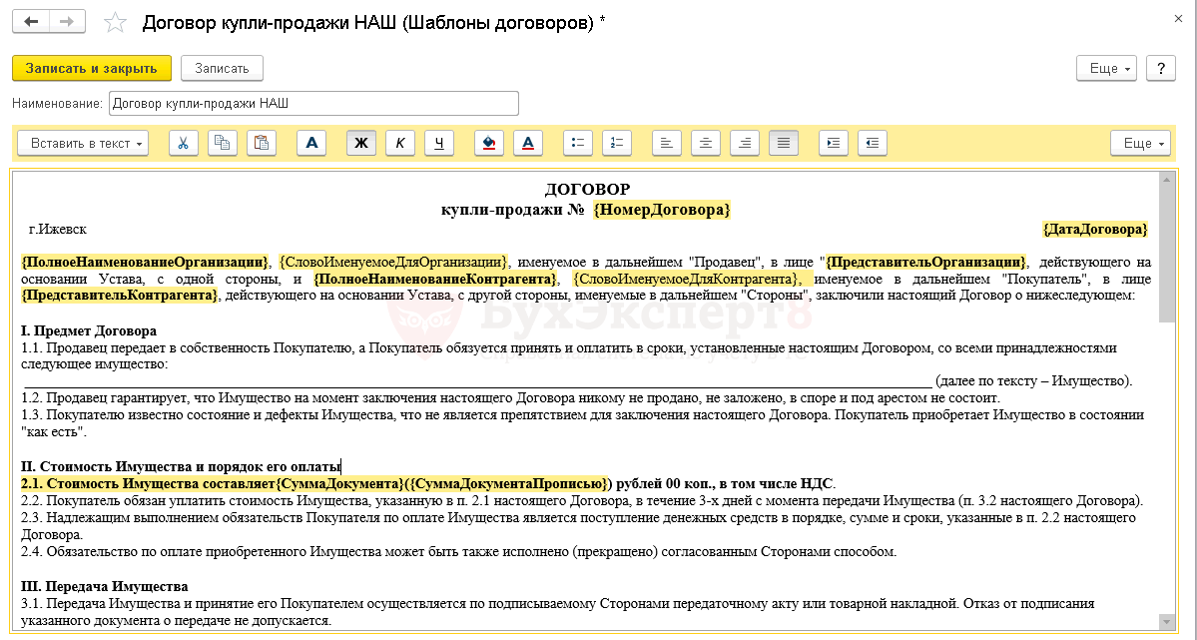Open the font settings 'A' icon
Screen dimensions: 1197x640
pos(311,143)
